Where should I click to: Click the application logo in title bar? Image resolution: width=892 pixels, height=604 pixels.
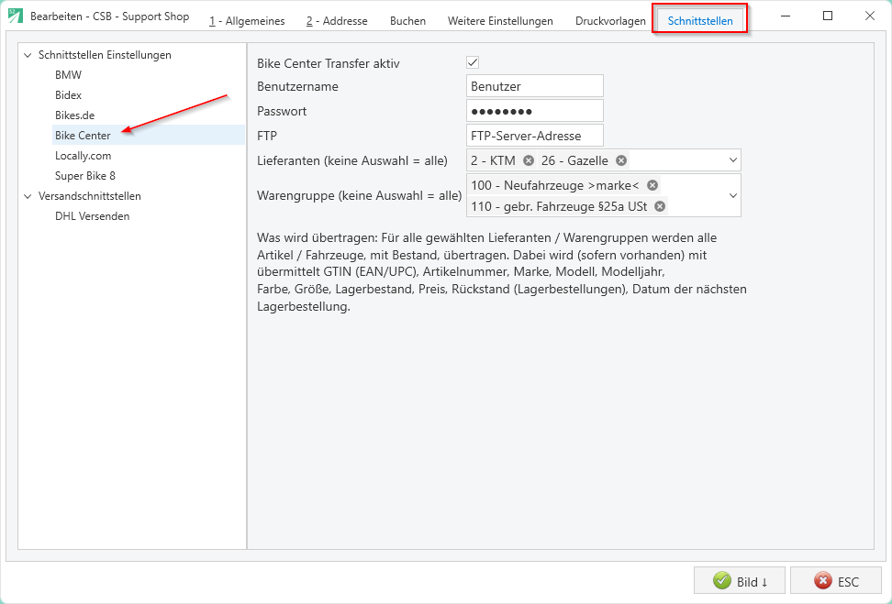[x=16, y=16]
